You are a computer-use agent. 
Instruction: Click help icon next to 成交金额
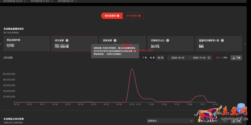[67, 40]
